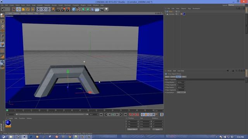Open the Mode menu in Attribute Manager
The height and width of the screenshot is (139, 248).
[169, 71]
